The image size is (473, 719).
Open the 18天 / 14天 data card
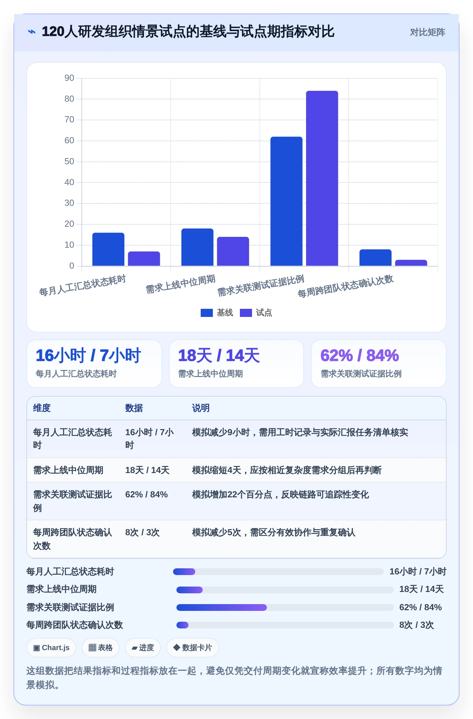tap(236, 364)
